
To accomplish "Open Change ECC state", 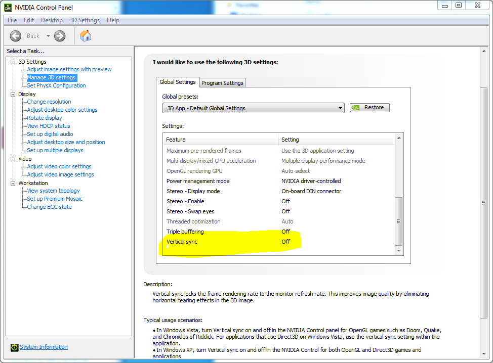I will (49, 207).
